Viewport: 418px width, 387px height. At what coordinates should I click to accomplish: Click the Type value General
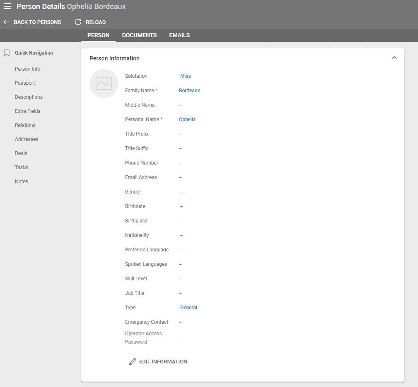(188, 308)
